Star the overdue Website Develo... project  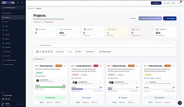pos(137,66)
